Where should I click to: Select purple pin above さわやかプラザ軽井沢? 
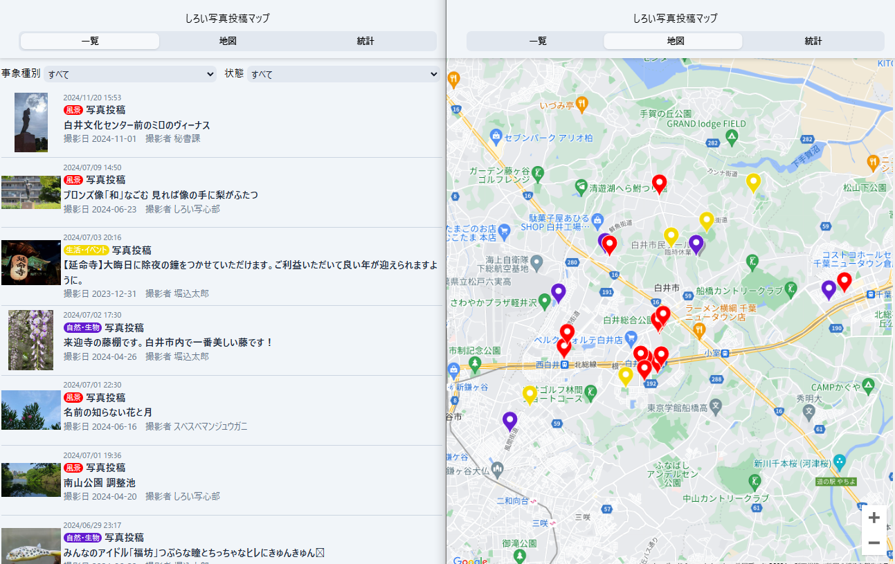[558, 293]
